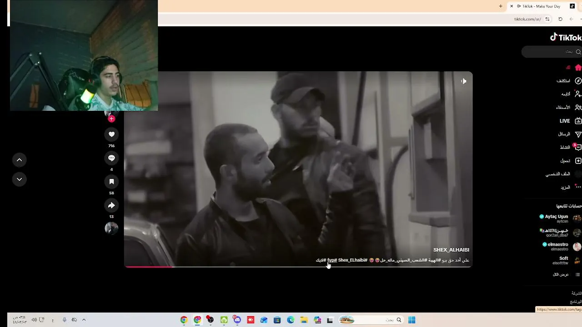The image size is (582, 327).
Task: Expand the followed accounts with عرض الكل
Action: 567,274
